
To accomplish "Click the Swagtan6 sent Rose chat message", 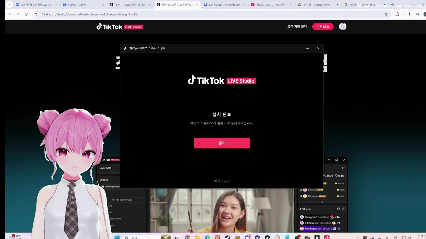I will pos(320,217).
